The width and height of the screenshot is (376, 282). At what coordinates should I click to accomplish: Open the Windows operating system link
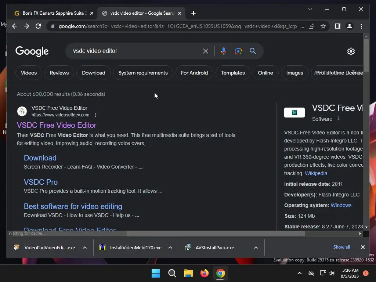pyautogui.click(x=341, y=205)
